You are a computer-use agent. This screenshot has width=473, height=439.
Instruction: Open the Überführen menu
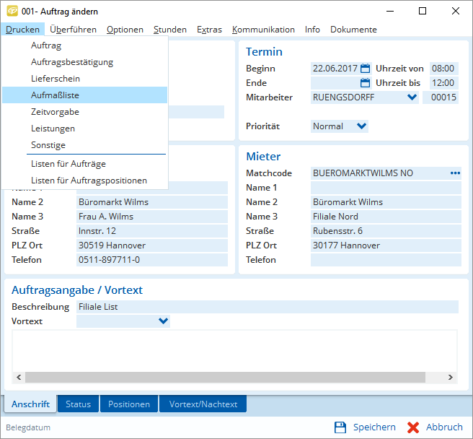tap(73, 30)
